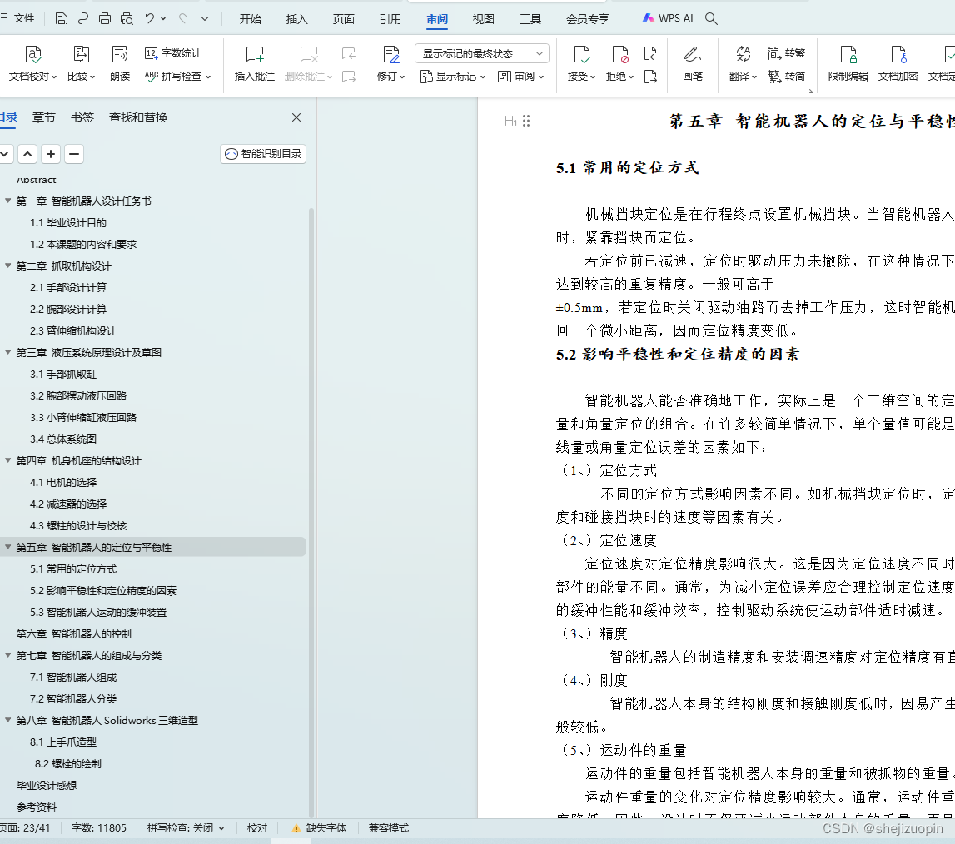The image size is (955, 844).
Task: Click 缺失字体 warning in status bar
Action: (319, 828)
